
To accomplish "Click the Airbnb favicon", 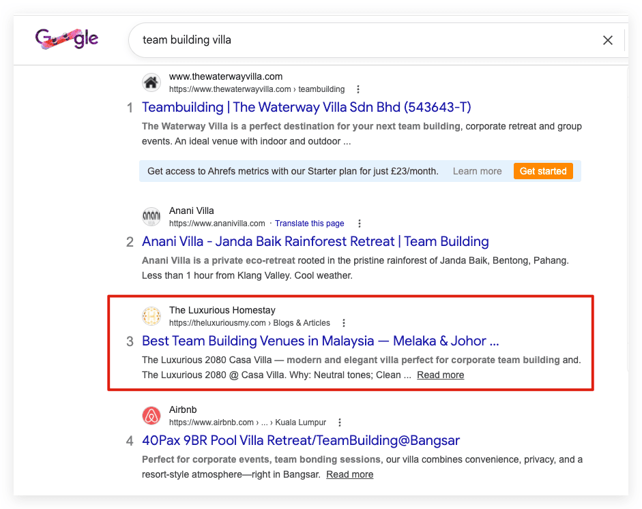I will click(x=151, y=416).
